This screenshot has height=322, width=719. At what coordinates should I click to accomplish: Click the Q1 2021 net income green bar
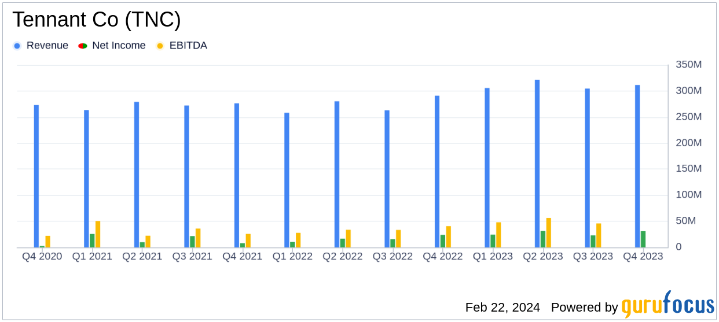pyautogui.click(x=92, y=240)
